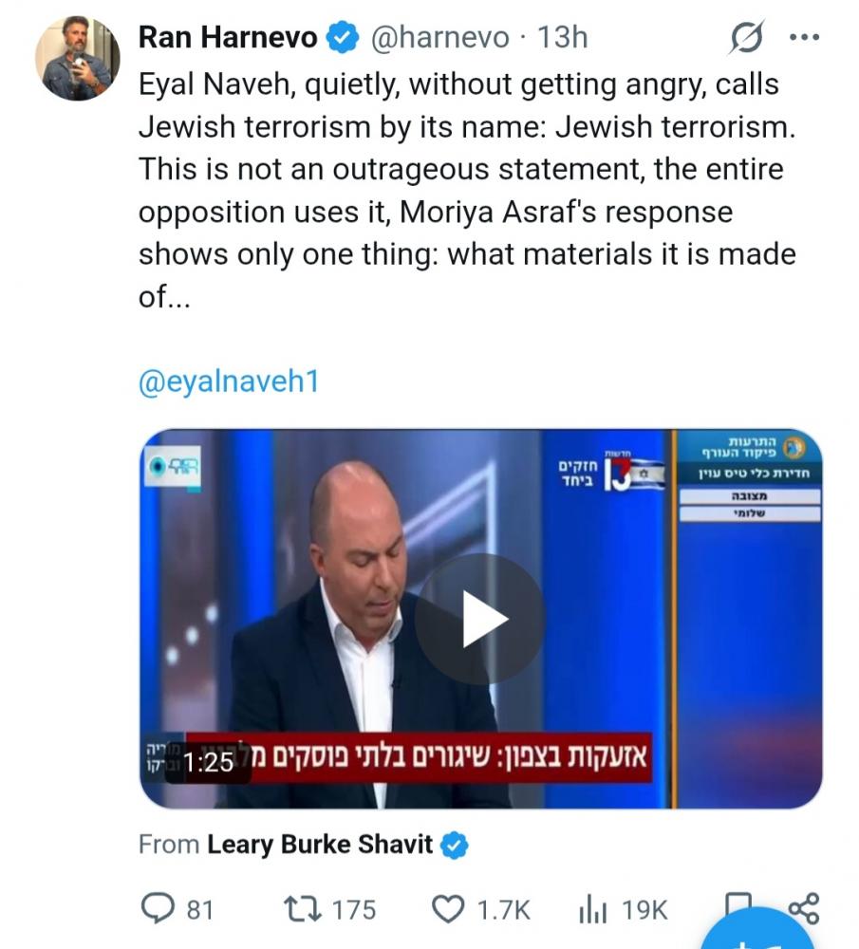Tap the Ran Harnevo display name
This screenshot has height=949, width=859.
tap(228, 38)
